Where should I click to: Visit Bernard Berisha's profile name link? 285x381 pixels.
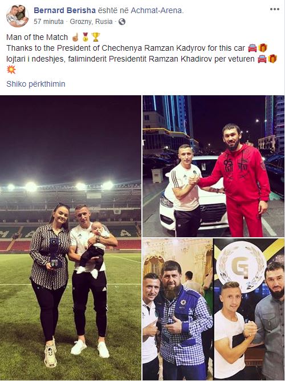point(64,10)
